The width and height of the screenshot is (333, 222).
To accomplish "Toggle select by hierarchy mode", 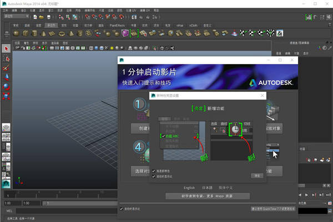I will click(x=61, y=17).
